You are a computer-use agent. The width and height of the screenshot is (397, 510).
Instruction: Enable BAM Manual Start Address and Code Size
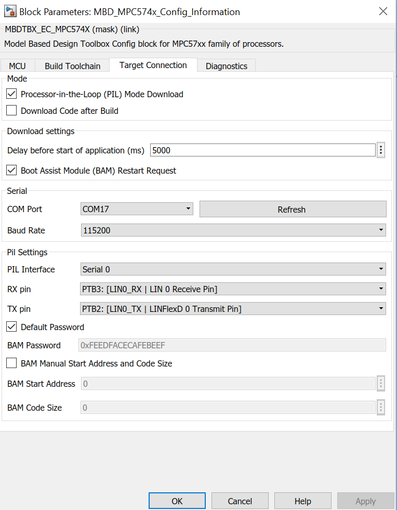pos(11,363)
